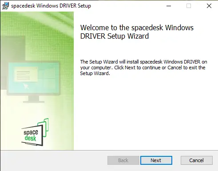Click the Next button to continue setup
Image resolution: width=218 pixels, height=171 pixels.
[x=156, y=160]
